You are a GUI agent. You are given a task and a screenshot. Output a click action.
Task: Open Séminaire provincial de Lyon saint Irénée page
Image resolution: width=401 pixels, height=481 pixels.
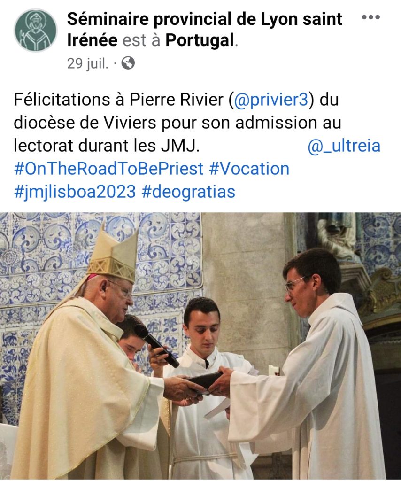204,19
